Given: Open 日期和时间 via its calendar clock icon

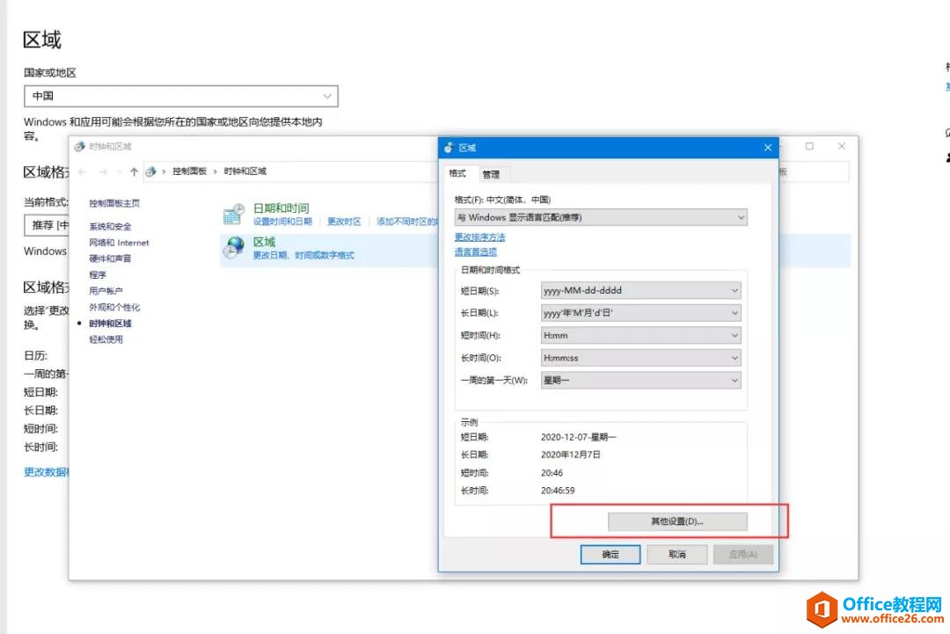Looking at the screenshot, I should point(233,212).
